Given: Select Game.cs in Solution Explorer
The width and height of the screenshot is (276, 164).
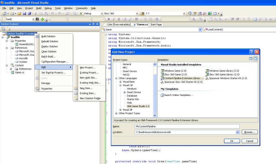Looking at the screenshot, I should 20,72.
